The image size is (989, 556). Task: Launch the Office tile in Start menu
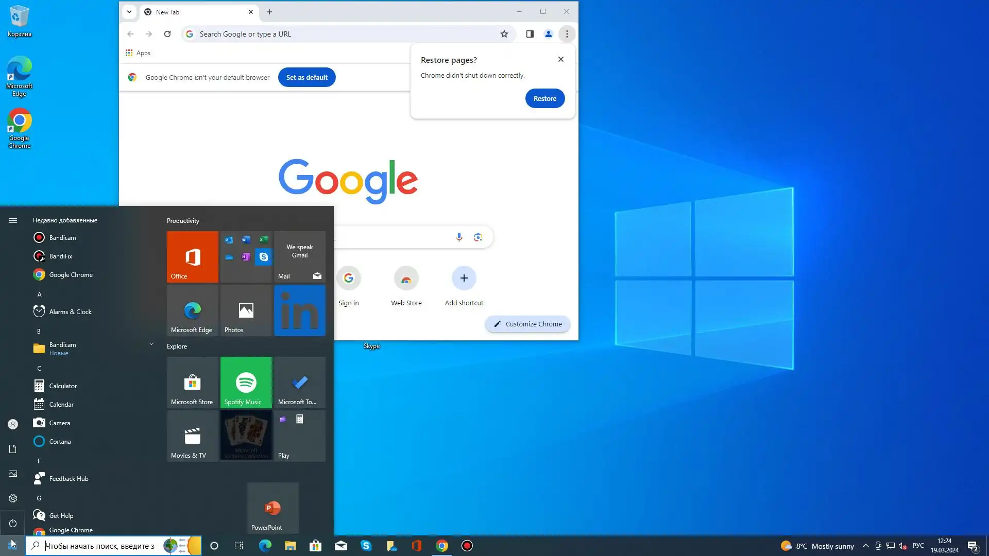point(192,256)
